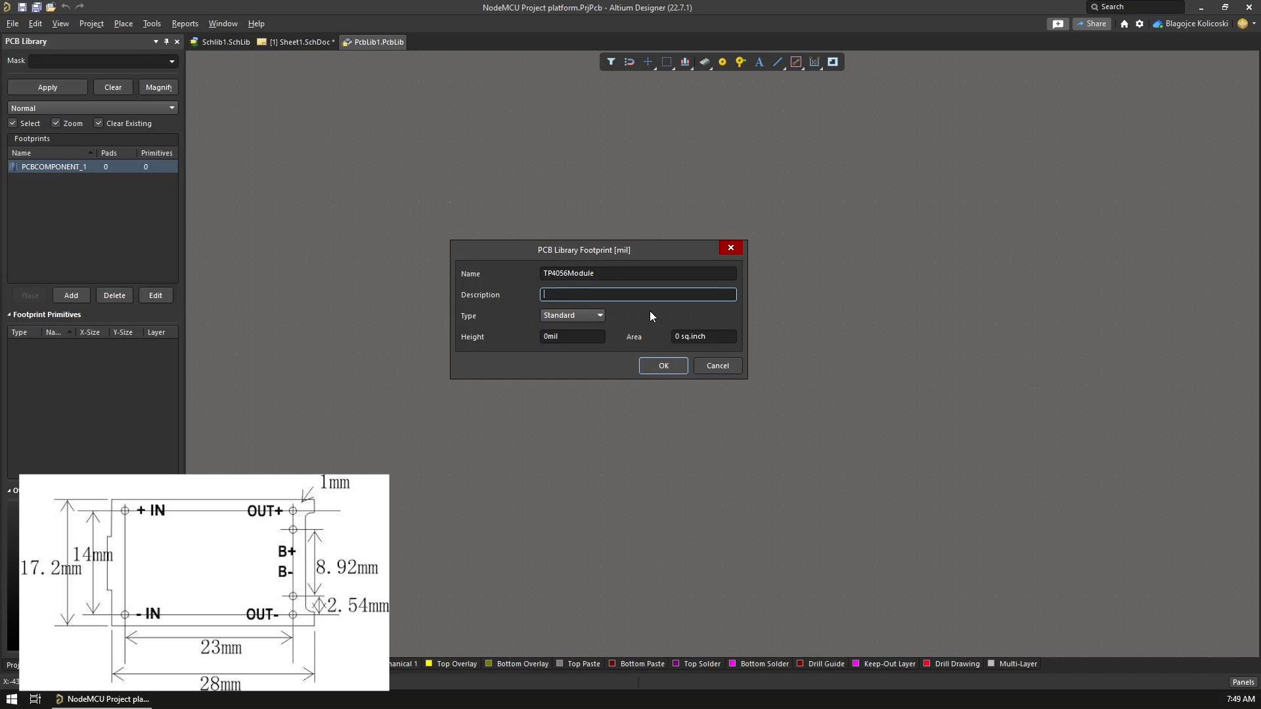Image resolution: width=1261 pixels, height=709 pixels.
Task: Select the filter tool in the toolbar
Action: (611, 62)
